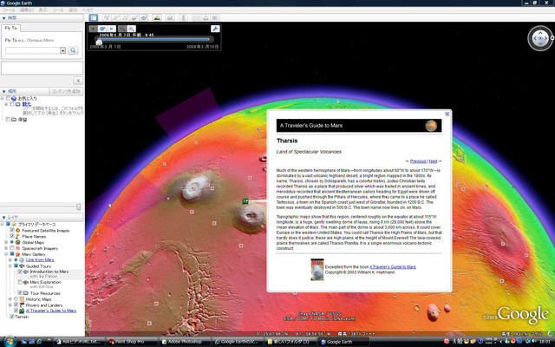This screenshot has width=555, height=347.
Task: Toggle Rovers and Landers checkbox
Action: click(16, 304)
